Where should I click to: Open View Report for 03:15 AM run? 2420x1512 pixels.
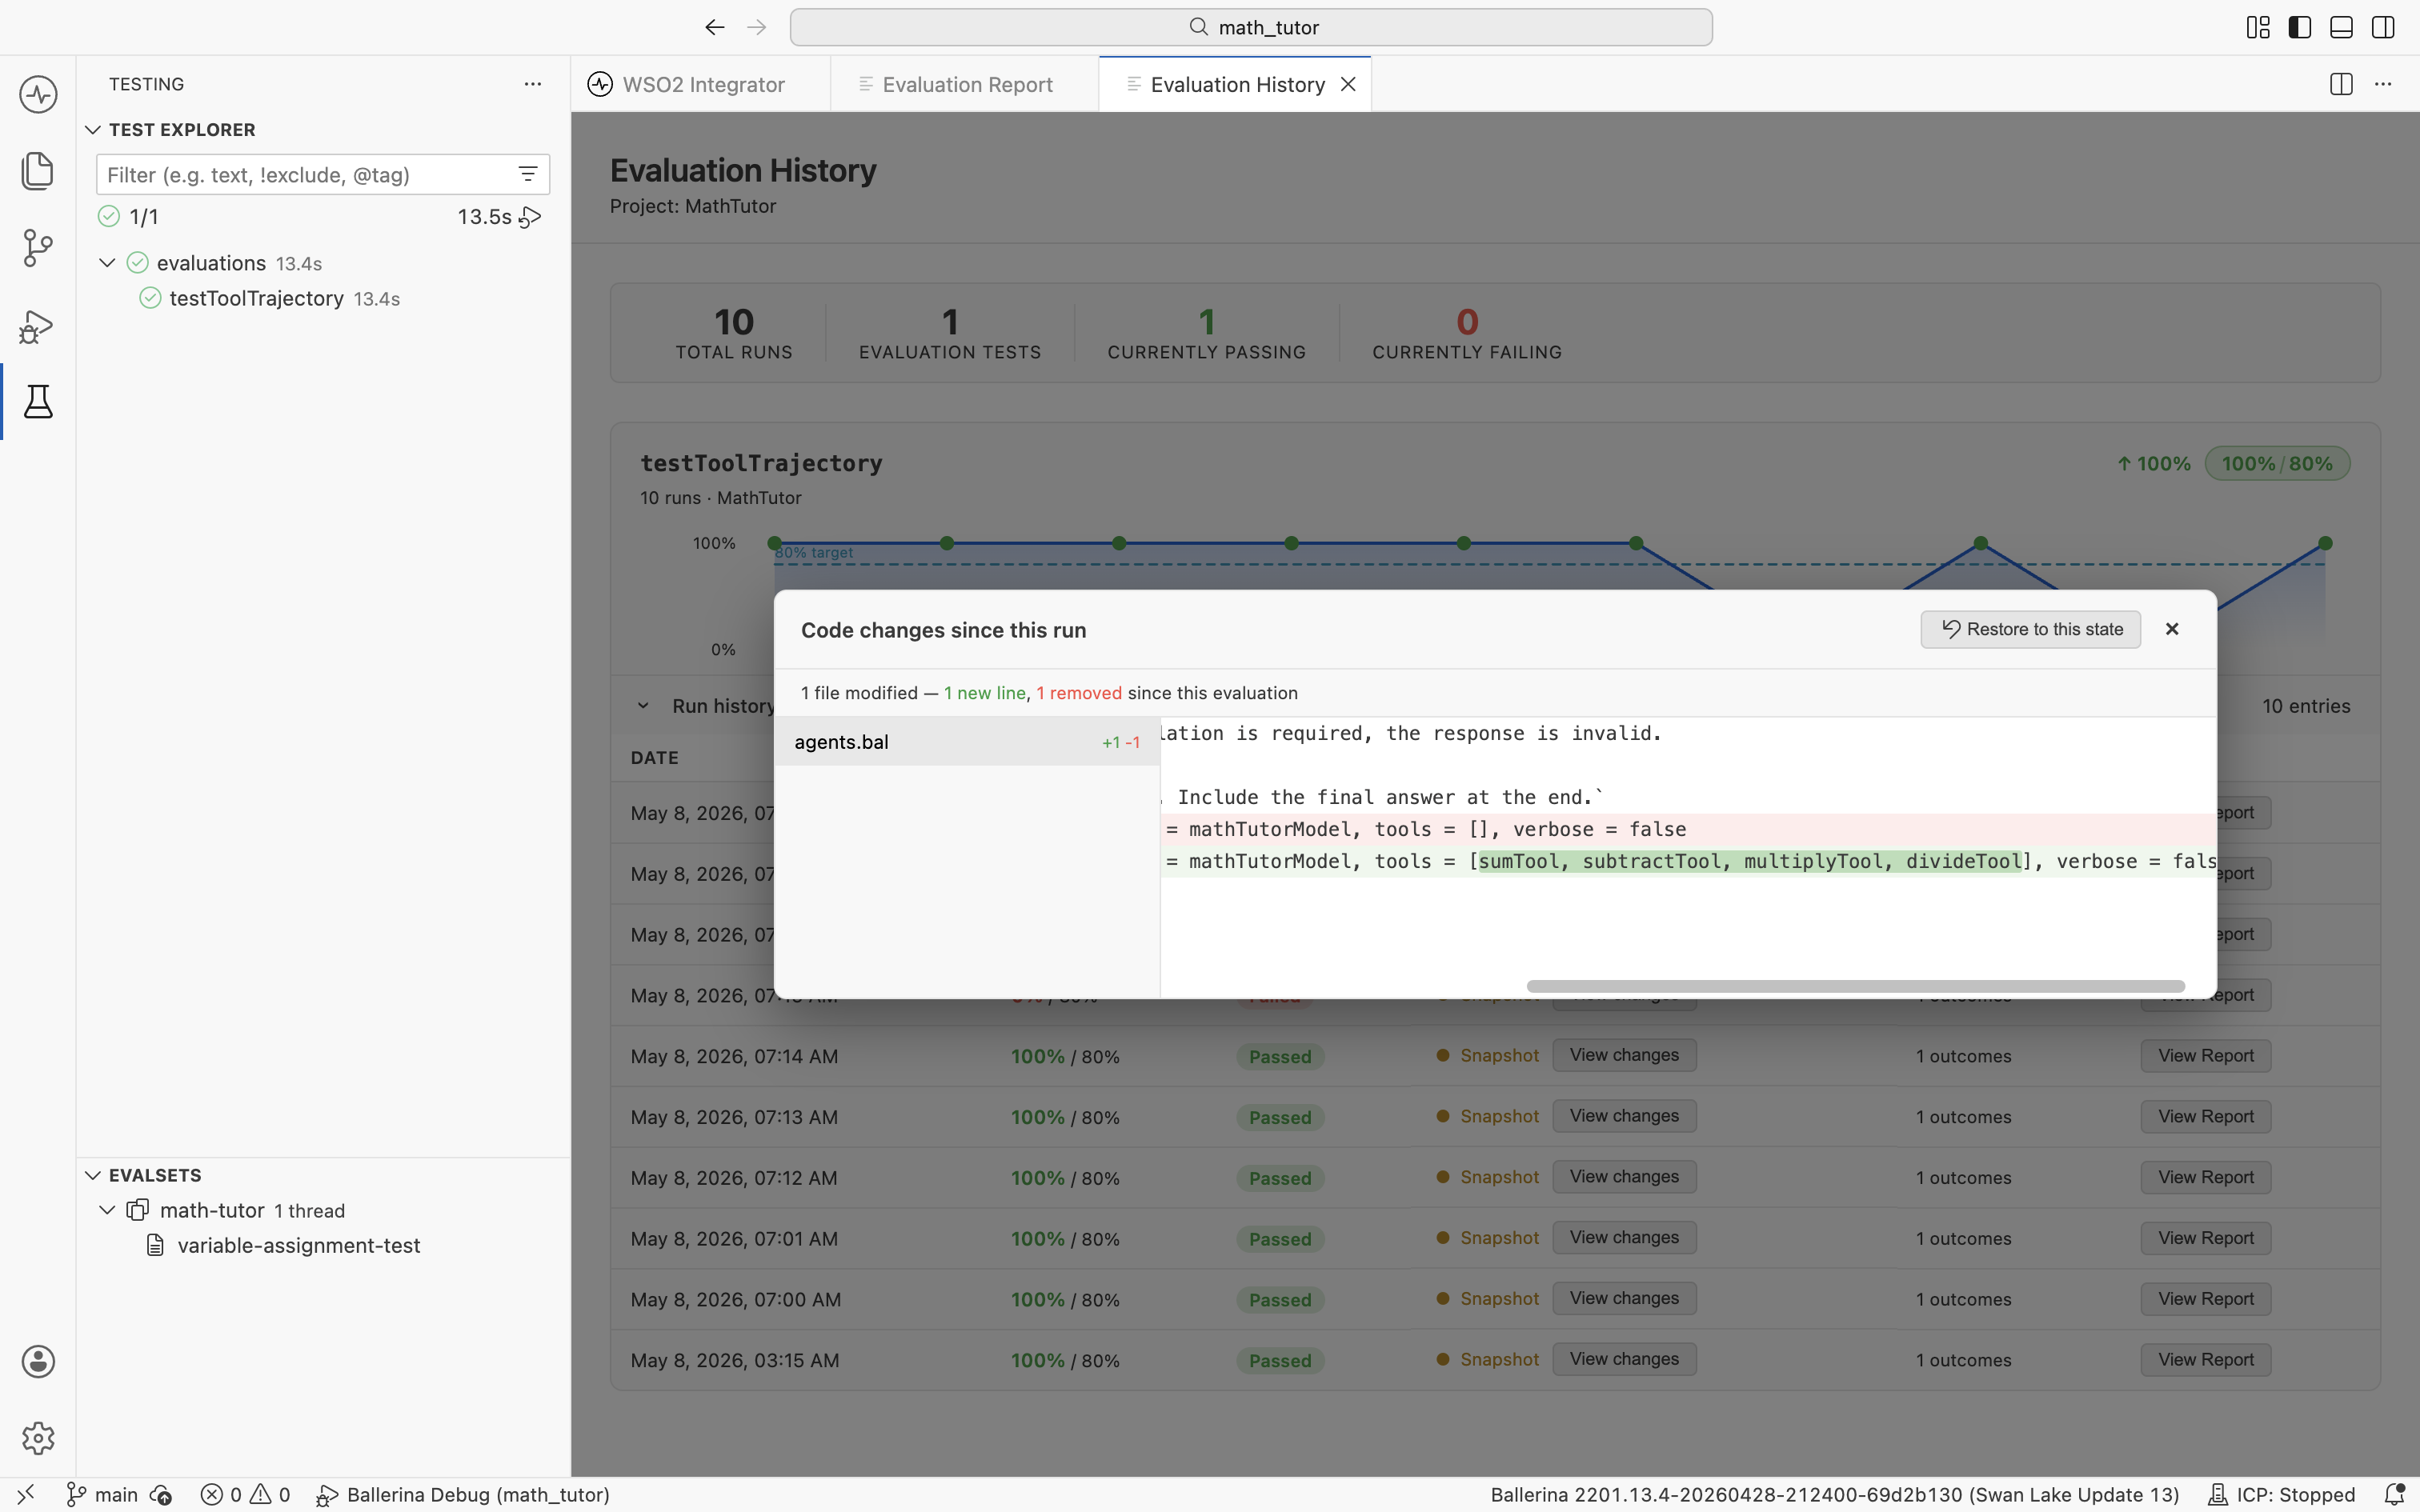[2205, 1360]
